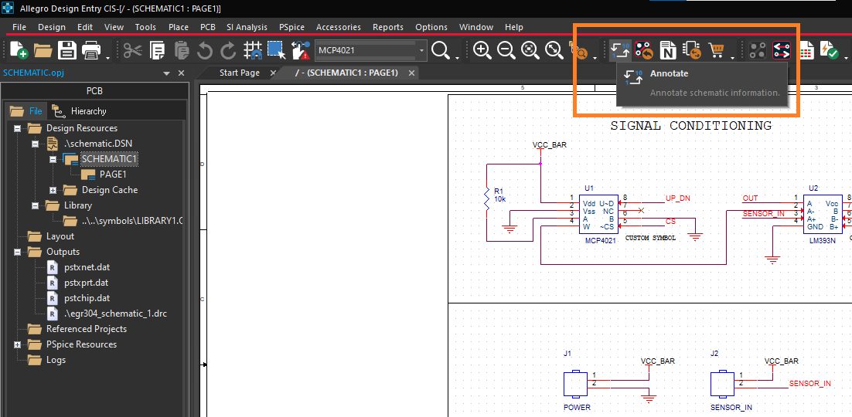The height and width of the screenshot is (417, 852).
Task: Click the New document icon
Action: coord(19,50)
